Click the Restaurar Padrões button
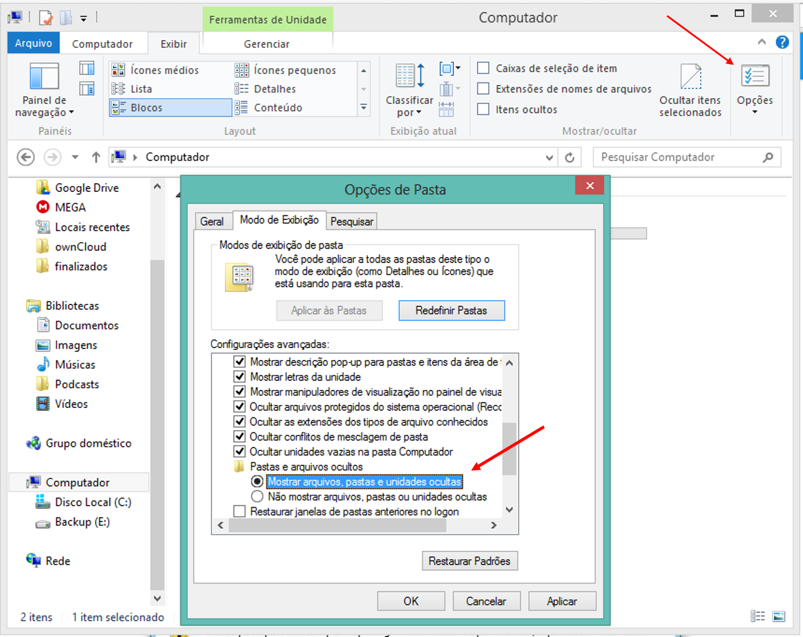 pyautogui.click(x=469, y=561)
